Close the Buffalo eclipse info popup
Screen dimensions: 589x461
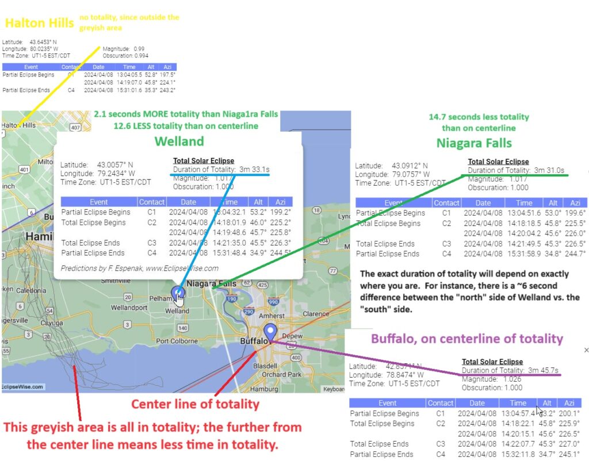tap(586, 350)
